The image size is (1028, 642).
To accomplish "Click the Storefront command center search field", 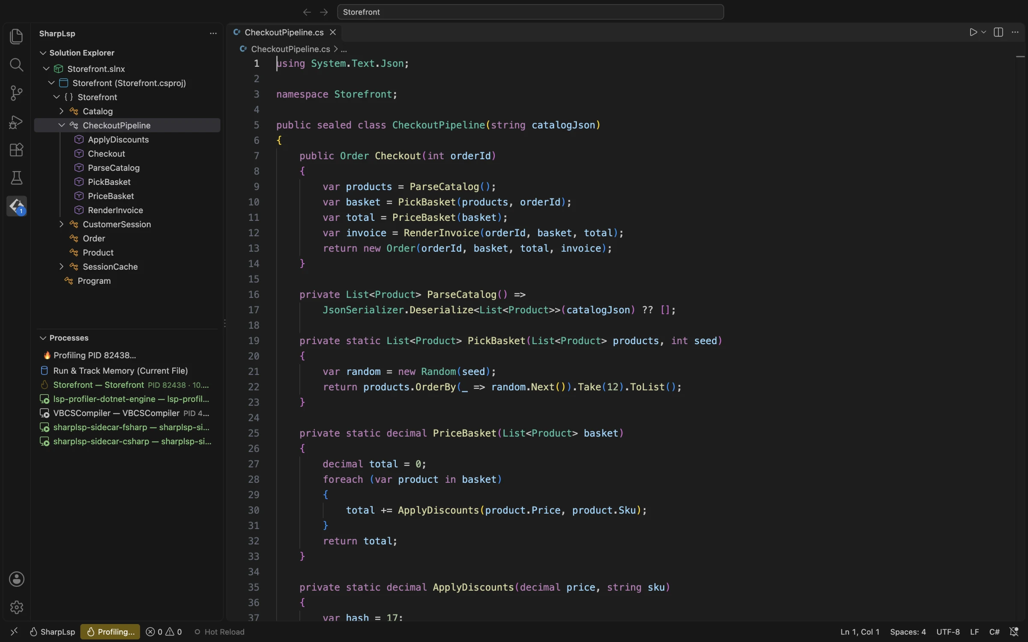I will tap(530, 12).
